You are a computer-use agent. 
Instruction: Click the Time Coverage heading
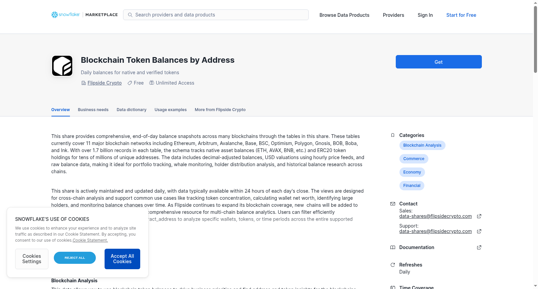click(x=417, y=287)
